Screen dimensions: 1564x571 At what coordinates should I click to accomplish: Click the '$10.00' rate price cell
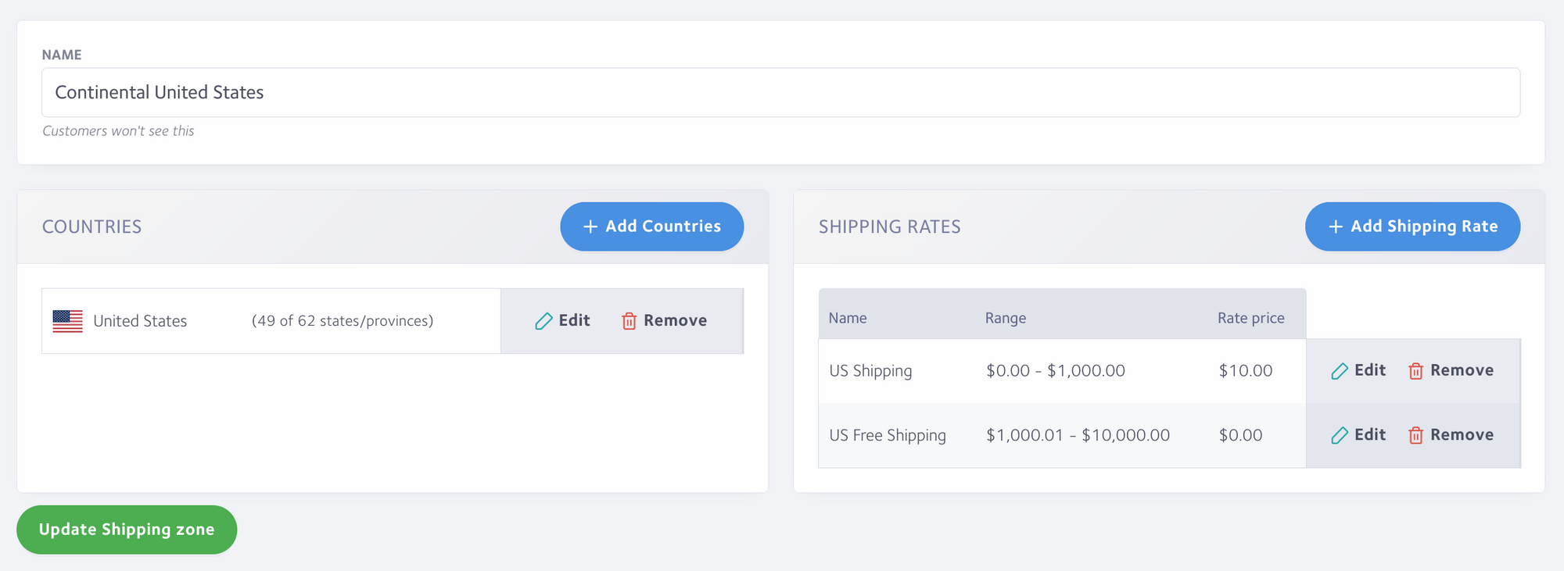(x=1246, y=371)
